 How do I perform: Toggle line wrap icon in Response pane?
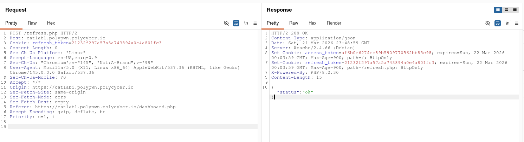pyautogui.click(x=498, y=23)
